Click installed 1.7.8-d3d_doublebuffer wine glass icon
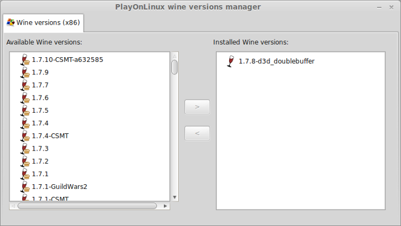 231,61
